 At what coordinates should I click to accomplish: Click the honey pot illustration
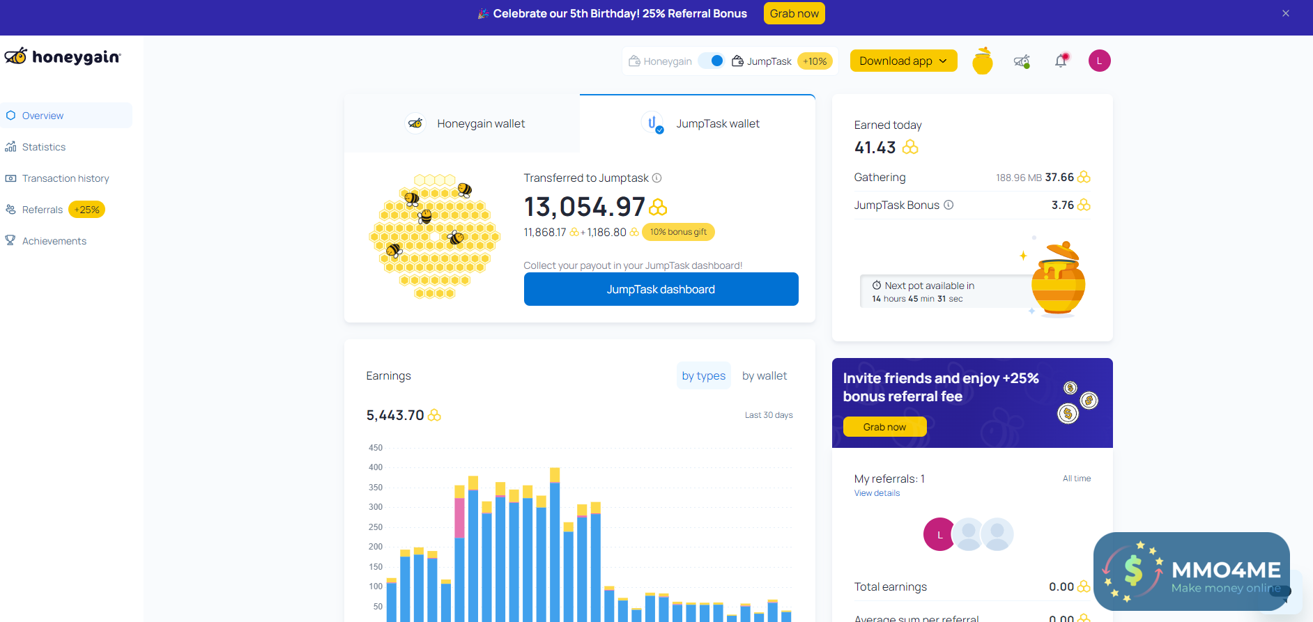pos(1058,279)
